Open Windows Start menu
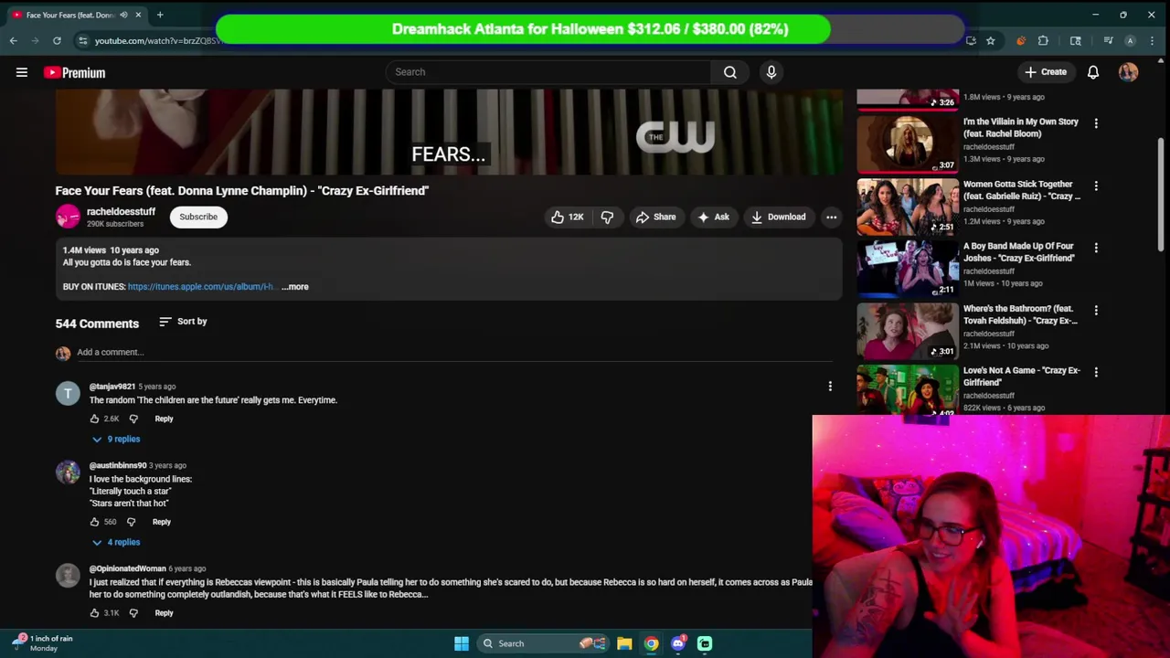Screen dimensions: 1170x658 click(462, 643)
